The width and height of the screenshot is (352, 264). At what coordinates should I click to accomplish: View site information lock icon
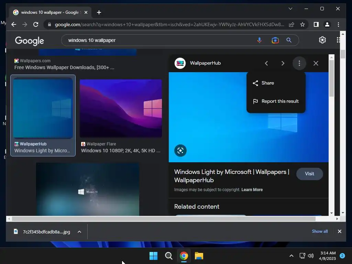49,24
